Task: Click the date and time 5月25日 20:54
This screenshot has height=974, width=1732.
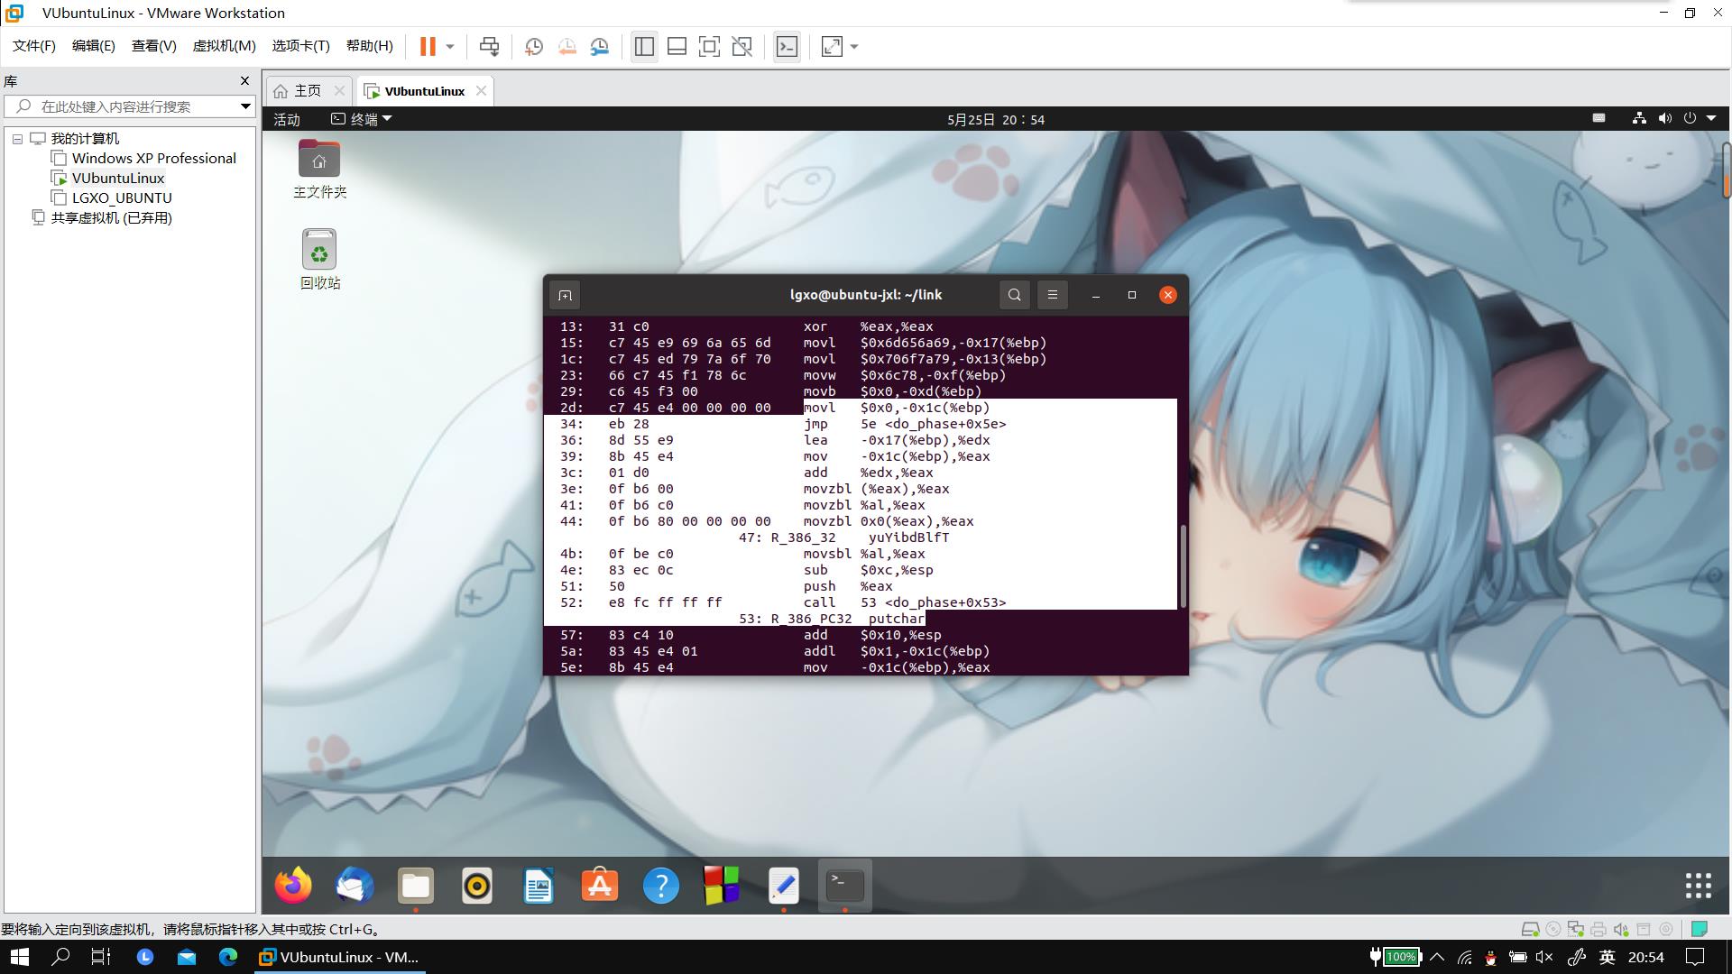Action: 996,119
